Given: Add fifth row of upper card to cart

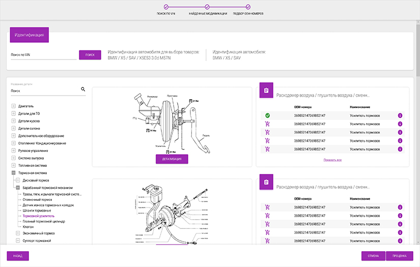Looking at the screenshot, I should click(267, 149).
